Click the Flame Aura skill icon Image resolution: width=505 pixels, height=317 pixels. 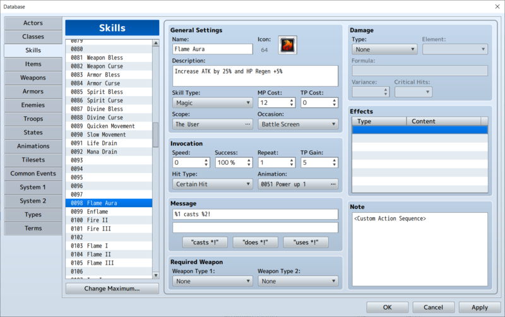(x=287, y=45)
